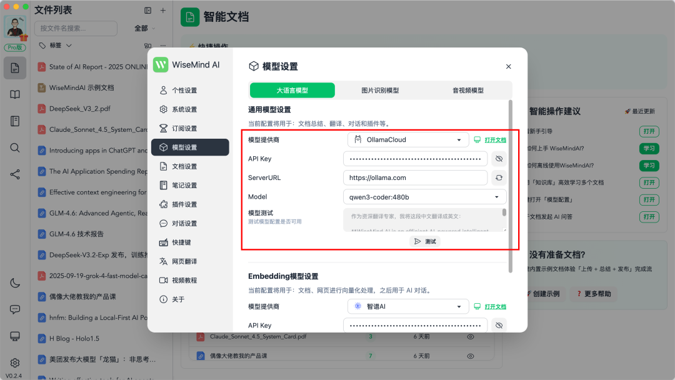Open the OllamaCloud 模型提供商 dropdown
Screen dimensions: 675x380
point(407,139)
